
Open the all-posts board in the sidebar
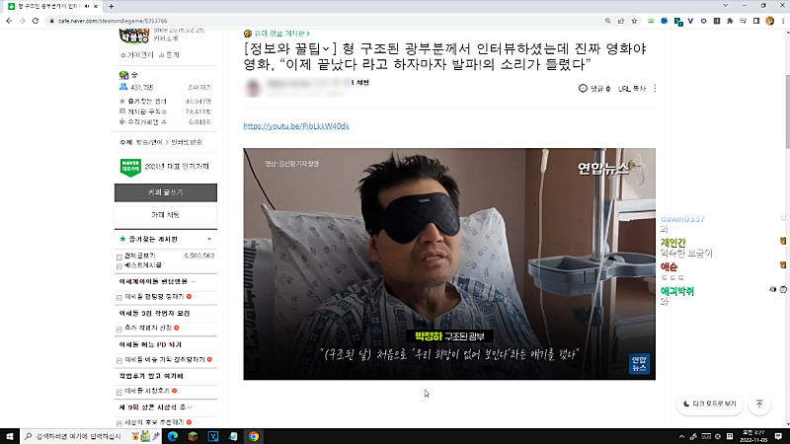click(x=143, y=255)
